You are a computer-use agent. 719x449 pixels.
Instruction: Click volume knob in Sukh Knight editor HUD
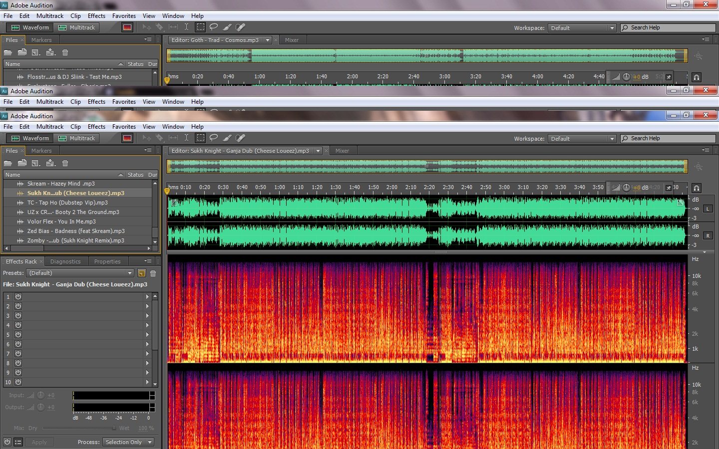[x=626, y=188]
